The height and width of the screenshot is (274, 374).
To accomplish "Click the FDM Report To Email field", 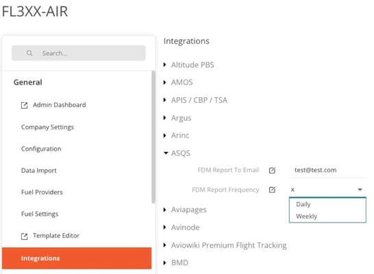I will click(328, 171).
